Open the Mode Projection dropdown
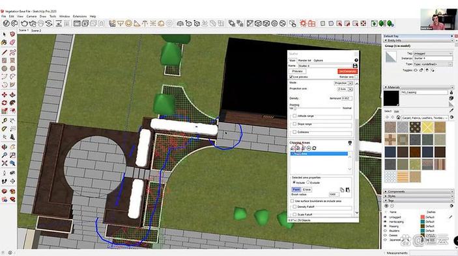Screen dimensions: 458x256 343,83
